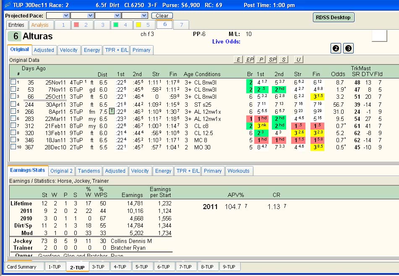Open the upper Velocity tab
The image size is (399, 276).
(68, 50)
